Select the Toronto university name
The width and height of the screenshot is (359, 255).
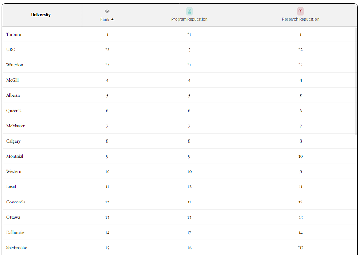(x=14, y=34)
